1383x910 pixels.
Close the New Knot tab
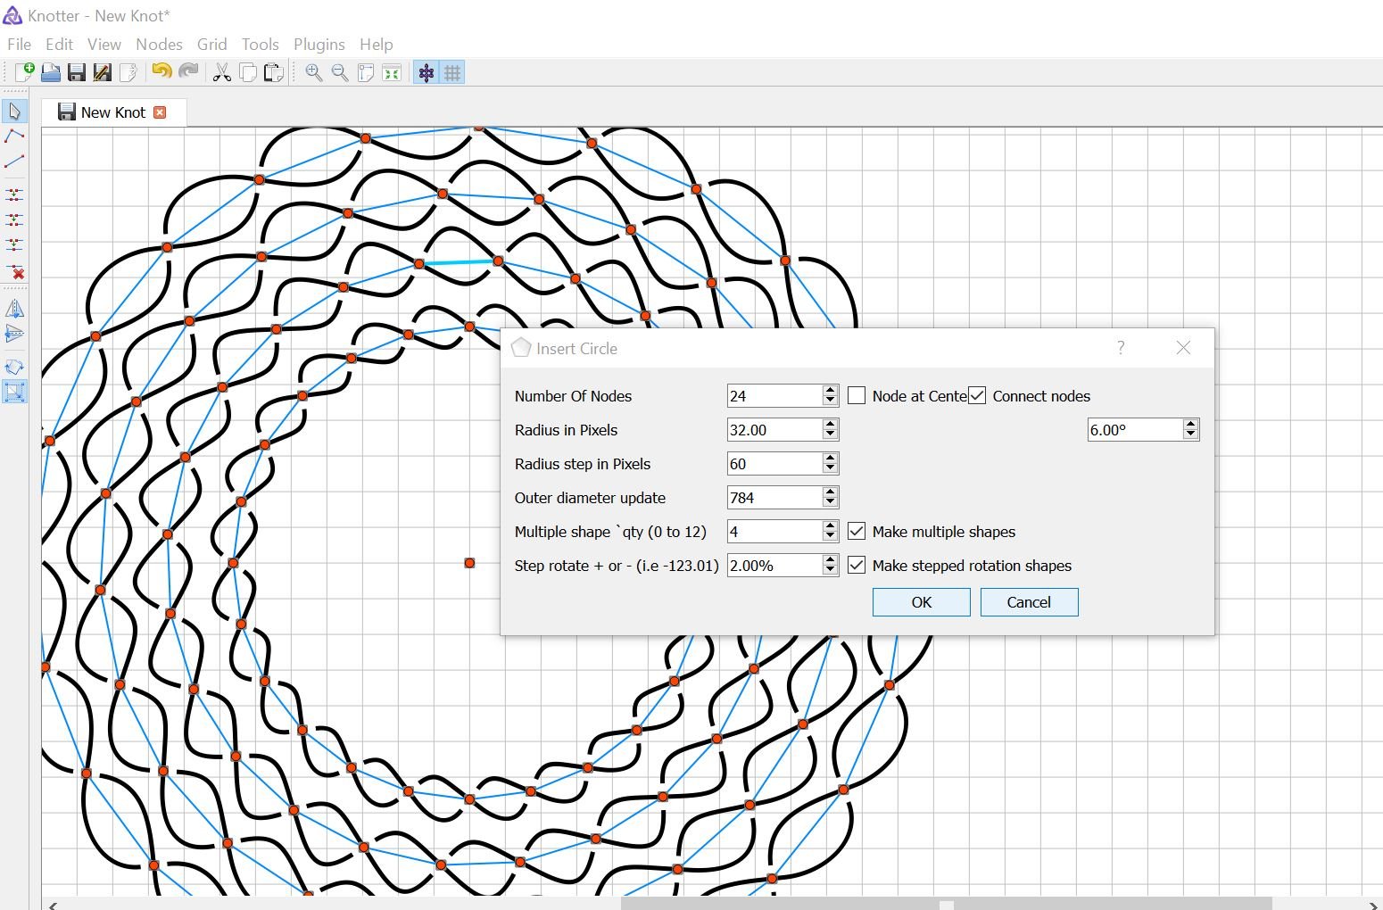tap(160, 112)
